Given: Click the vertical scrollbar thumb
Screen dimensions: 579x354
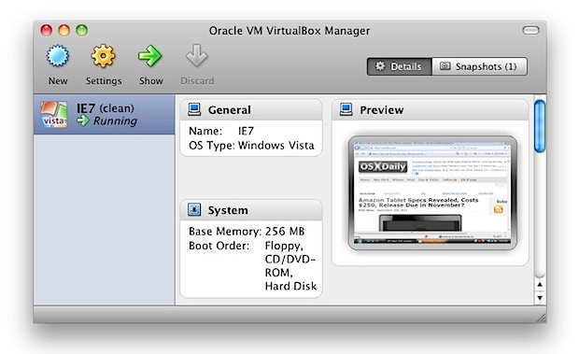Looking at the screenshot, I should click(x=540, y=126).
